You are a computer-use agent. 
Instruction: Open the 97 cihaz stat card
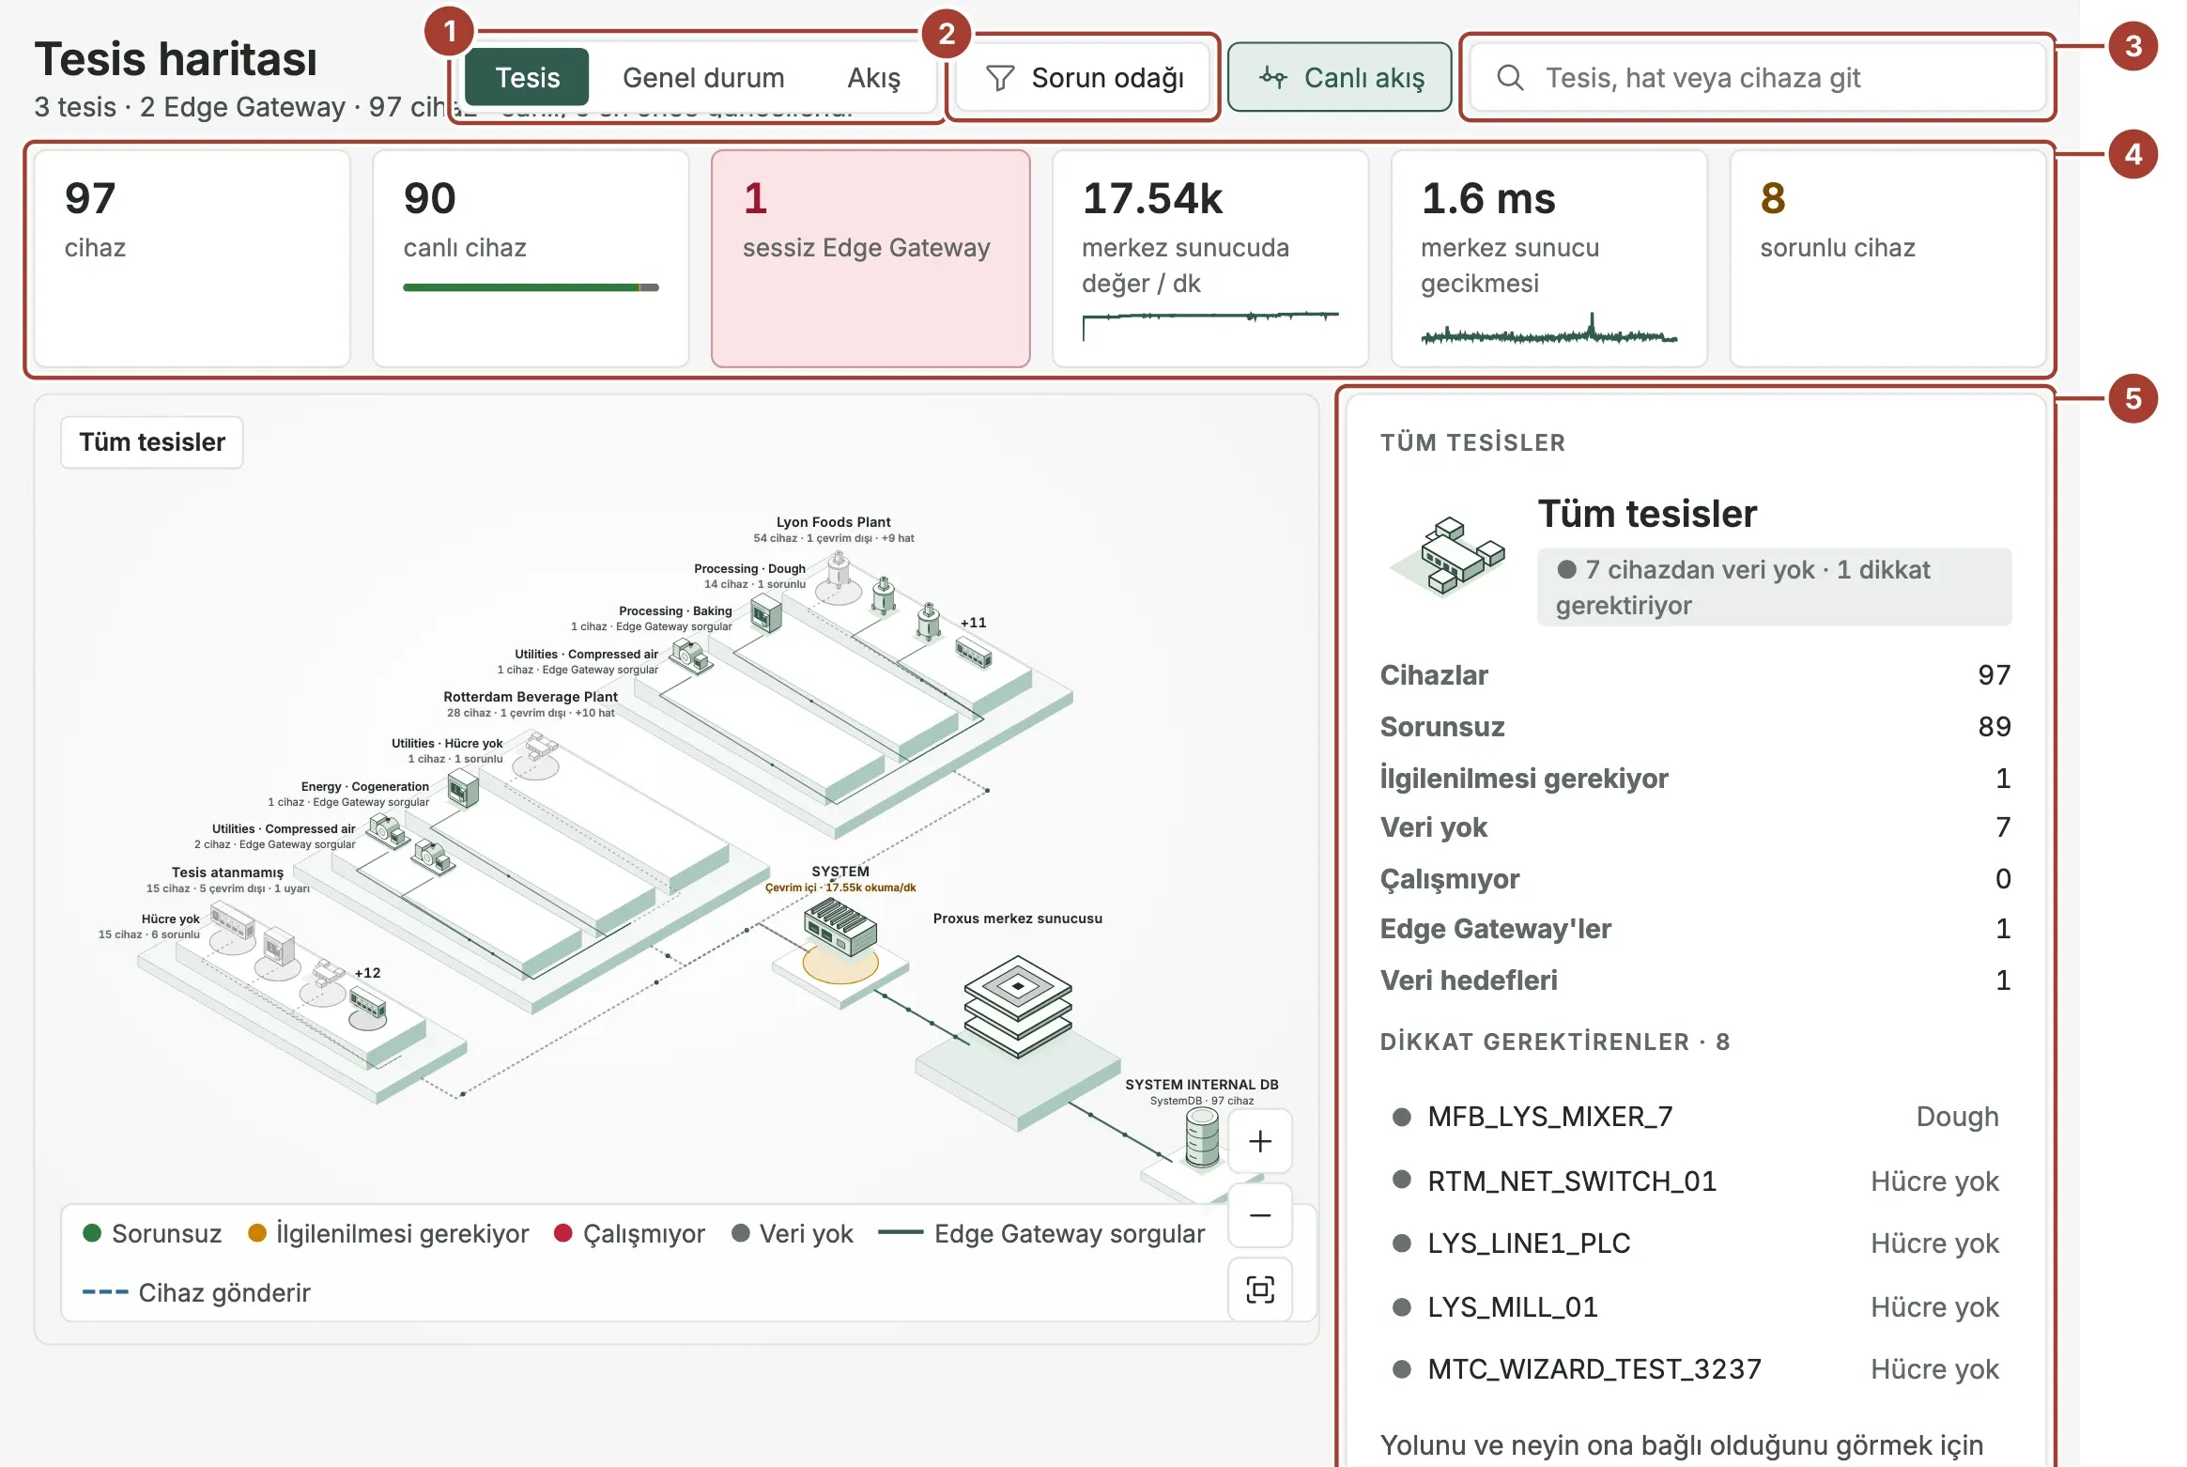pos(193,258)
